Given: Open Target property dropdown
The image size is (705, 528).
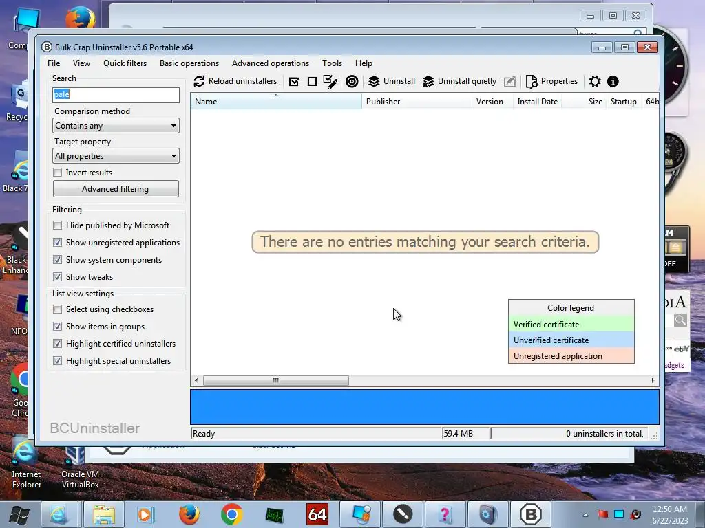Looking at the screenshot, I should point(116,156).
